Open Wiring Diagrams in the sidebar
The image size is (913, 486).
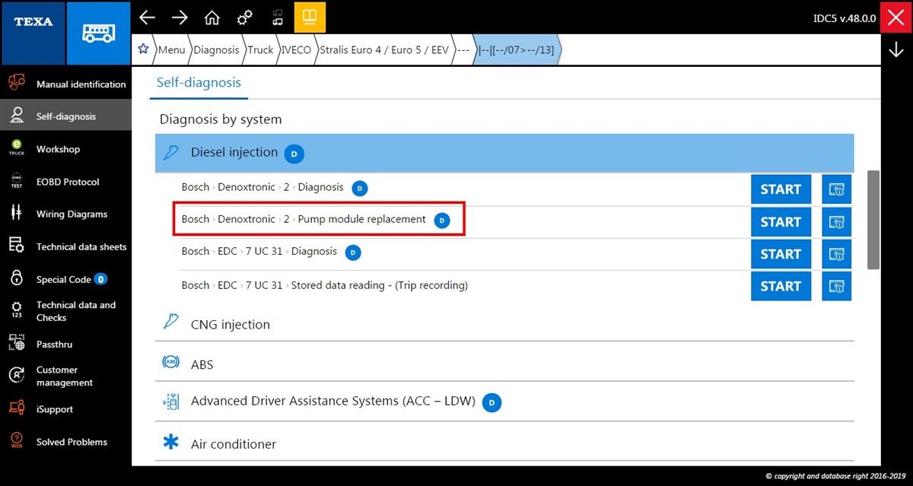coord(65,214)
